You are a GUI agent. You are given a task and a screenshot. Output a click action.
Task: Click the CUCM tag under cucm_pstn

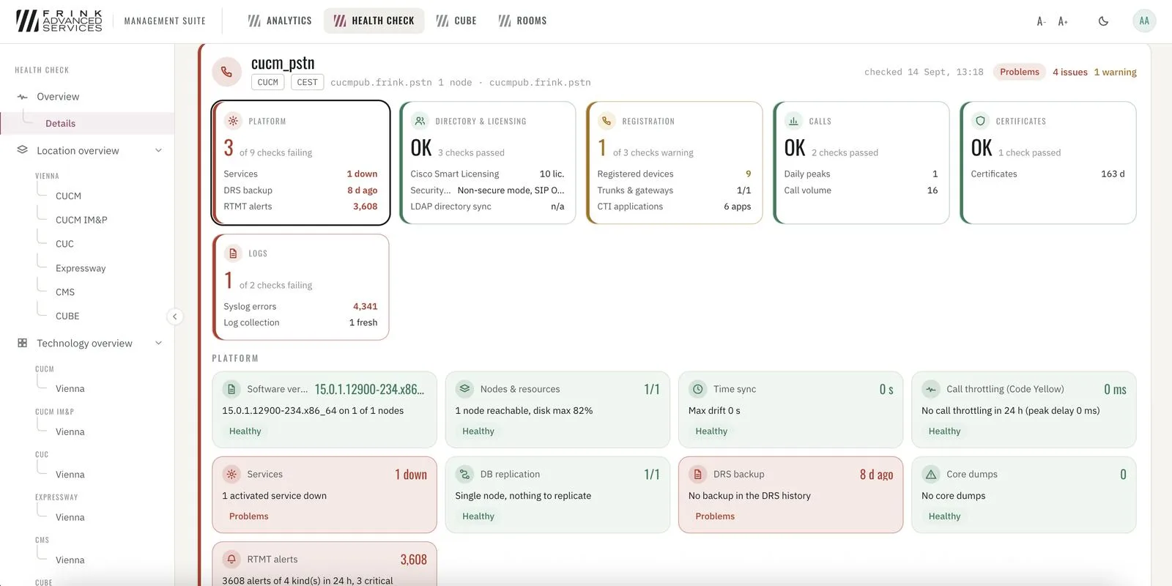[267, 82]
